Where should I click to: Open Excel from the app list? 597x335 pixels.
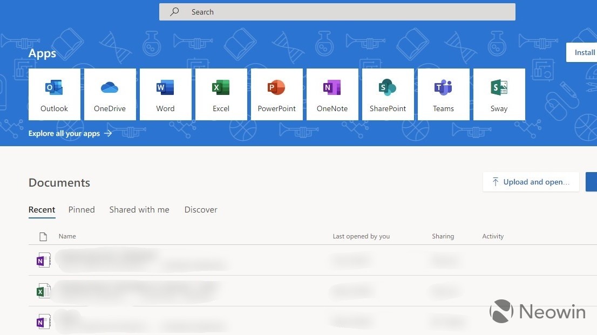221,94
